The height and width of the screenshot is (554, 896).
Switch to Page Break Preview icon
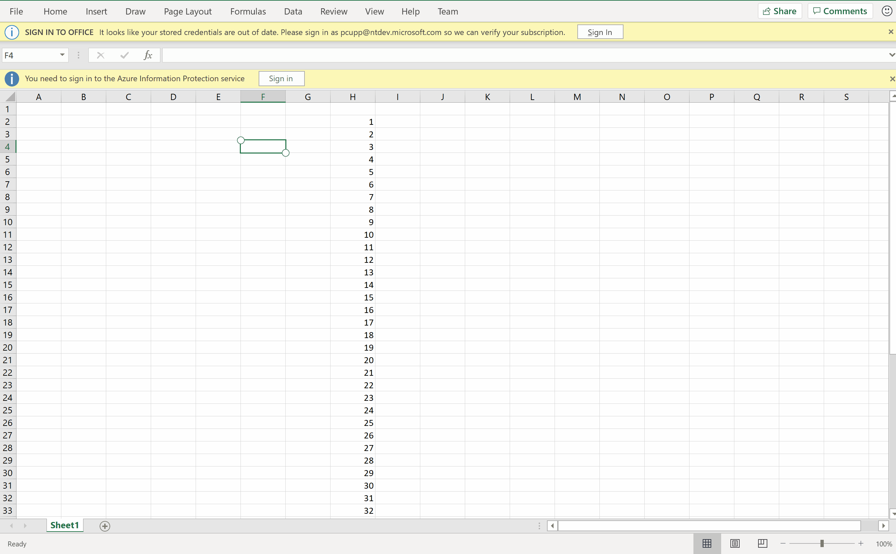pos(762,543)
